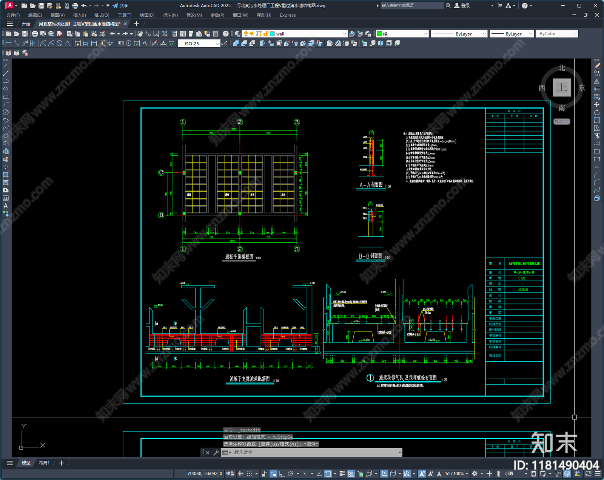Select the Hatch tool
The height and width of the screenshot is (480, 604).
click(x=6, y=175)
